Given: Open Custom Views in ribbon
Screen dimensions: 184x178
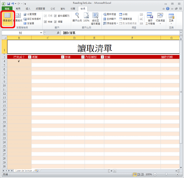Looking at the screenshot, I should 32,19.
